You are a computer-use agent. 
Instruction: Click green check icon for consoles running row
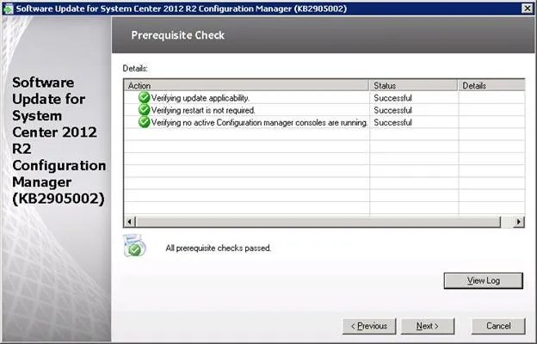145,122
